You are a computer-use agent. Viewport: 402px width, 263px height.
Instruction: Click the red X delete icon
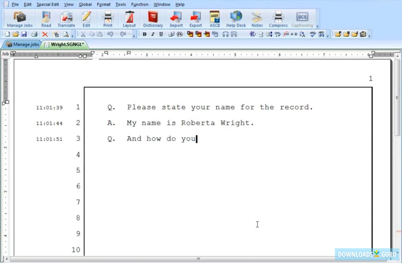click(x=45, y=34)
